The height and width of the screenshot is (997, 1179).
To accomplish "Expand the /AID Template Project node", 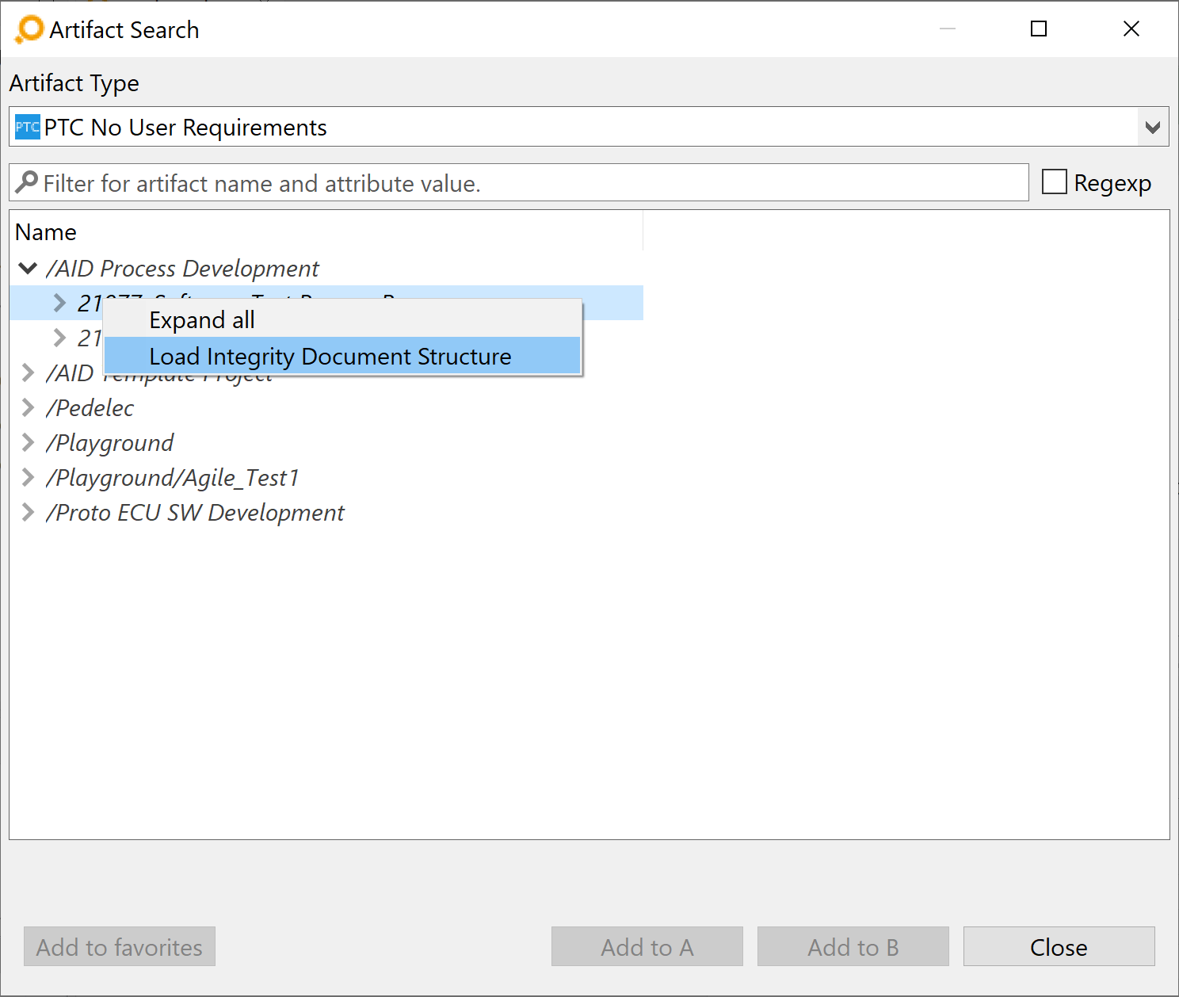I will tap(28, 372).
